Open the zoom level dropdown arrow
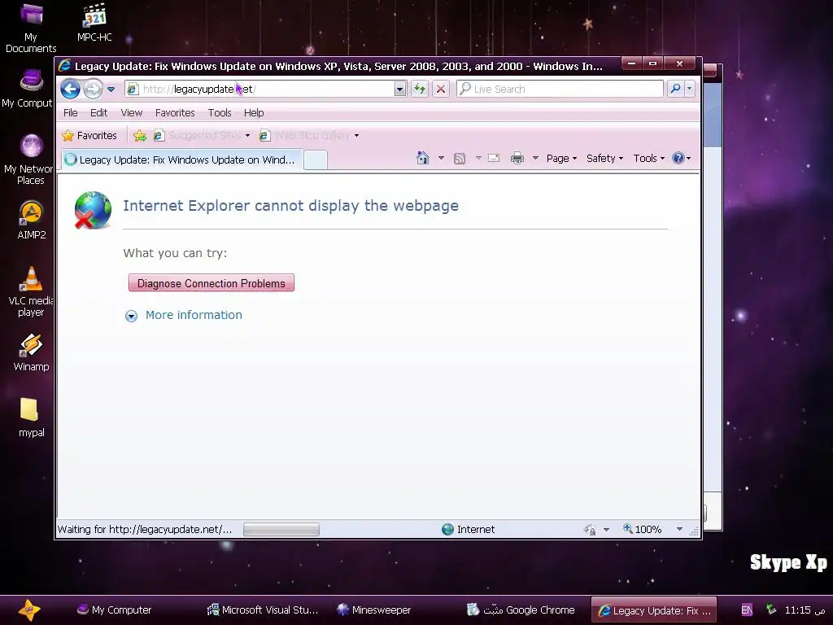Screen dimensions: 833x625 coord(679,529)
